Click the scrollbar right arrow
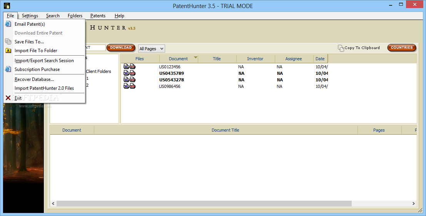 click(x=414, y=203)
